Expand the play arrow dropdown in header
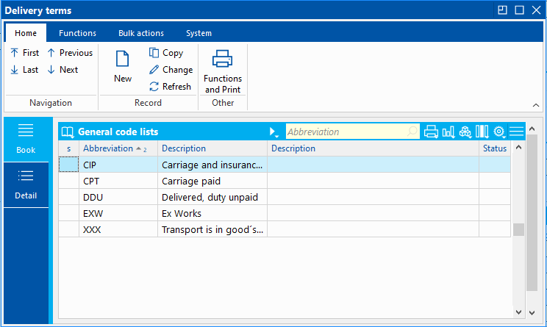 pyautogui.click(x=273, y=132)
